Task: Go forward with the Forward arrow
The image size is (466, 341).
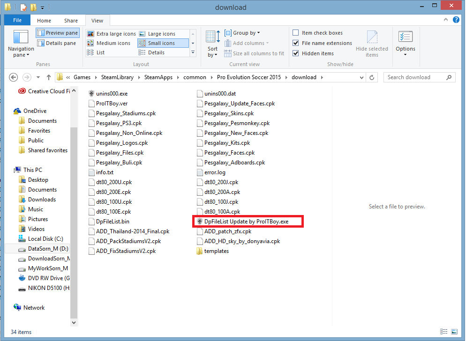Action: (x=27, y=77)
